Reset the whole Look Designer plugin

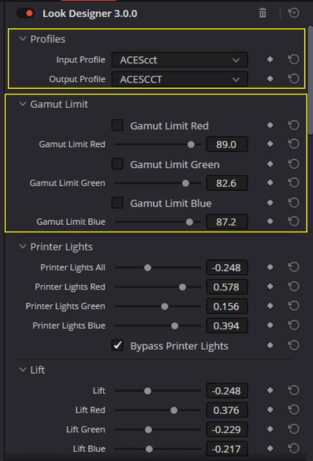293,13
